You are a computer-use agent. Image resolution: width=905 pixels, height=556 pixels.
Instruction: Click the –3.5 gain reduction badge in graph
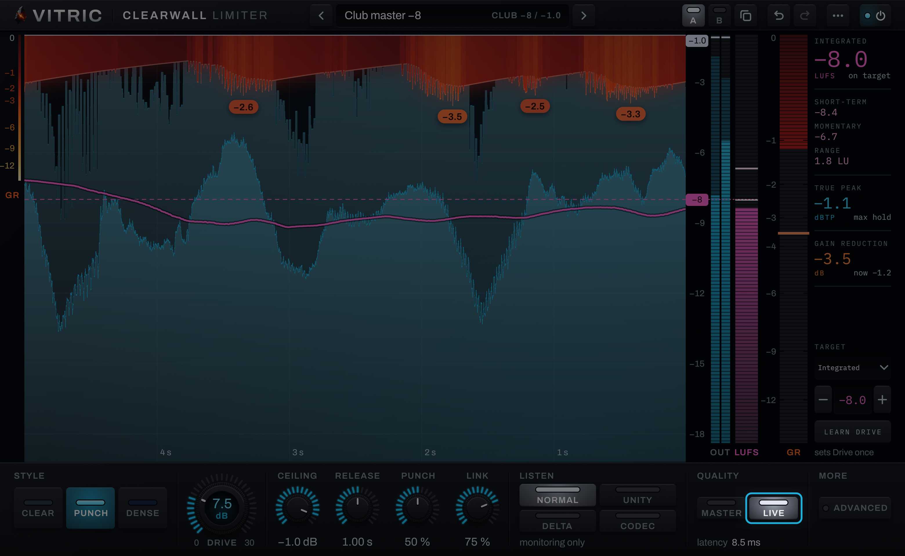tap(452, 117)
